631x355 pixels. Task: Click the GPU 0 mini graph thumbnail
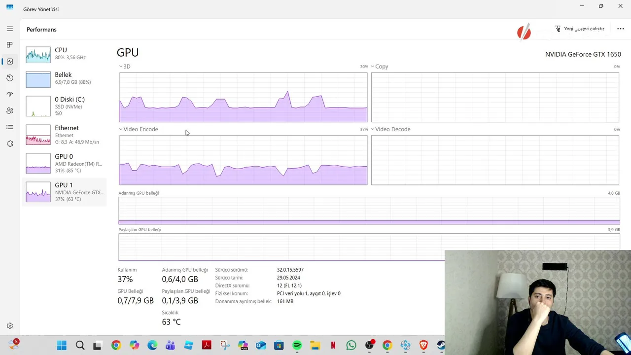click(x=38, y=163)
